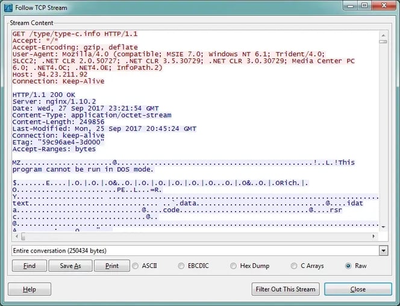Viewport: 400px width, 306px height.
Task: Click the stream content scrollbar thumb
Action: tap(383, 41)
